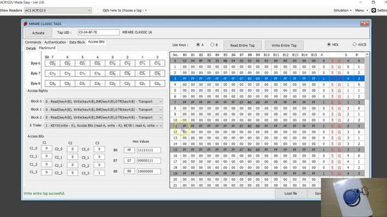Click the table scrollbar up arrow
Viewport: 387px width, 217px height.
click(x=367, y=54)
